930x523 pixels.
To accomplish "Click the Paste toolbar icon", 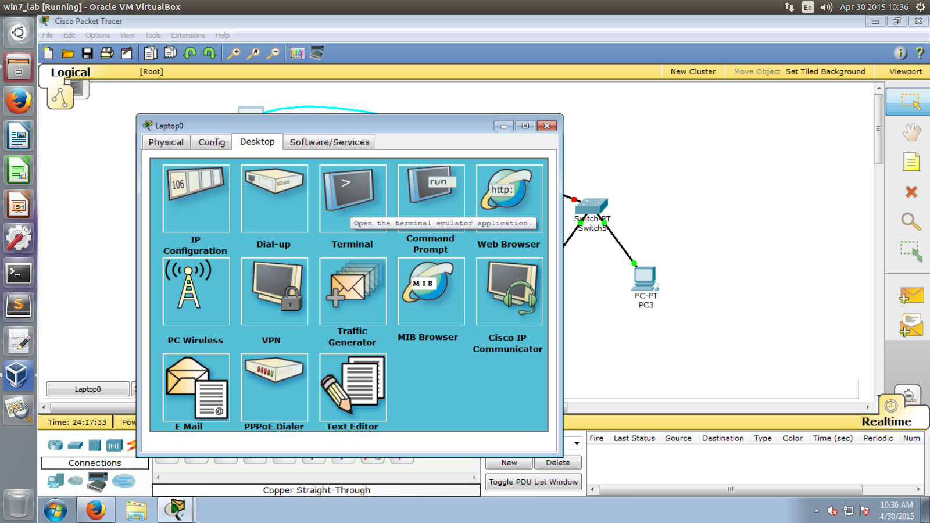I will pyautogui.click(x=170, y=53).
